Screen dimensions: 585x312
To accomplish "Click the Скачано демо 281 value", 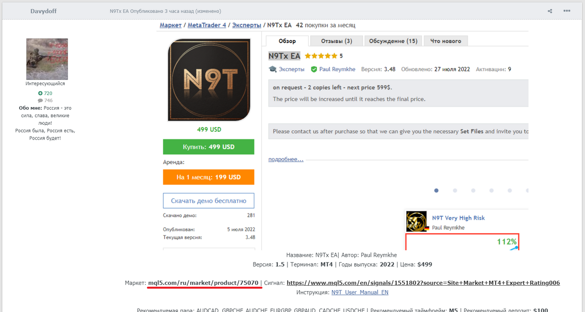I will [x=251, y=215].
